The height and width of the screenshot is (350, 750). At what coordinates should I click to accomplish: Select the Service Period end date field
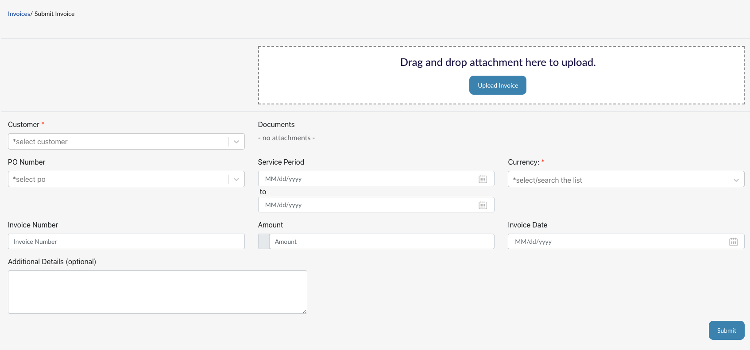[367, 205]
